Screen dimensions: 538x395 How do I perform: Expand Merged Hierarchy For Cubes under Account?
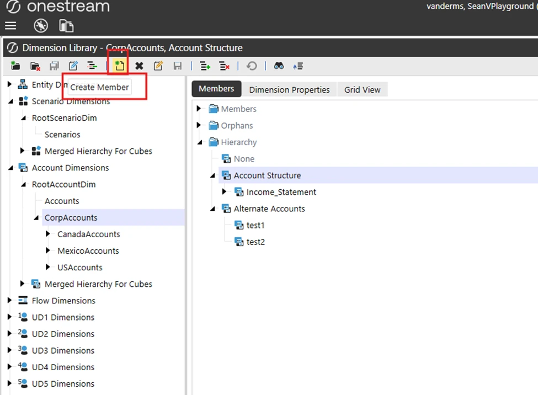(x=22, y=284)
